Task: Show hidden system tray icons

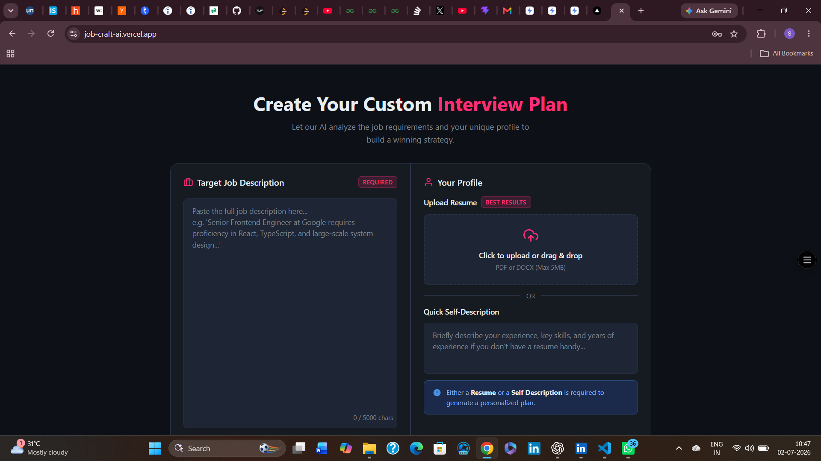Action: click(x=679, y=448)
